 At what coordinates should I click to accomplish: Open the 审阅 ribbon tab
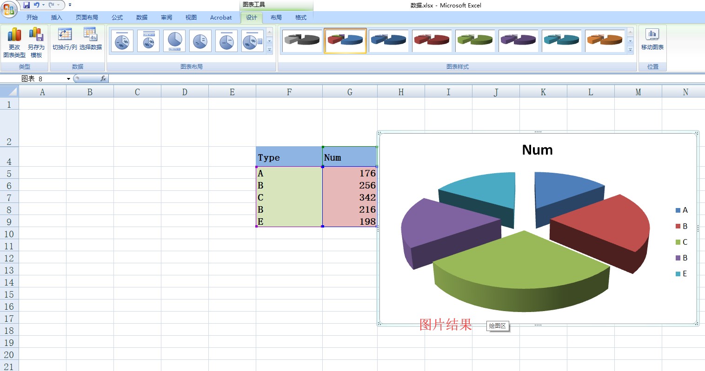coord(166,18)
